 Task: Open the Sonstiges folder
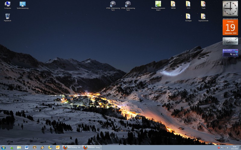(x=188, y=16)
